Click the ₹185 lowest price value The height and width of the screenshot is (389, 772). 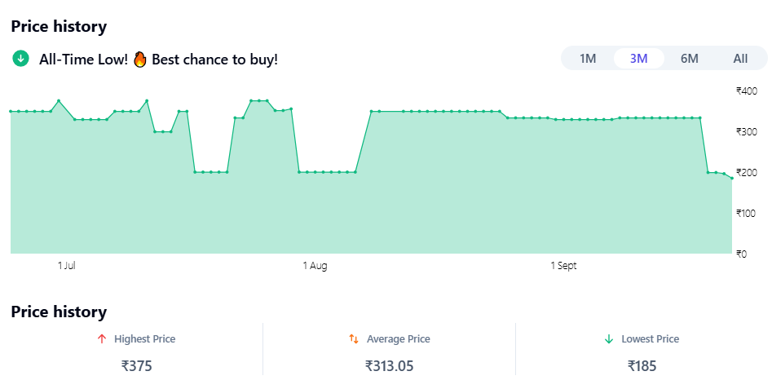tap(642, 366)
